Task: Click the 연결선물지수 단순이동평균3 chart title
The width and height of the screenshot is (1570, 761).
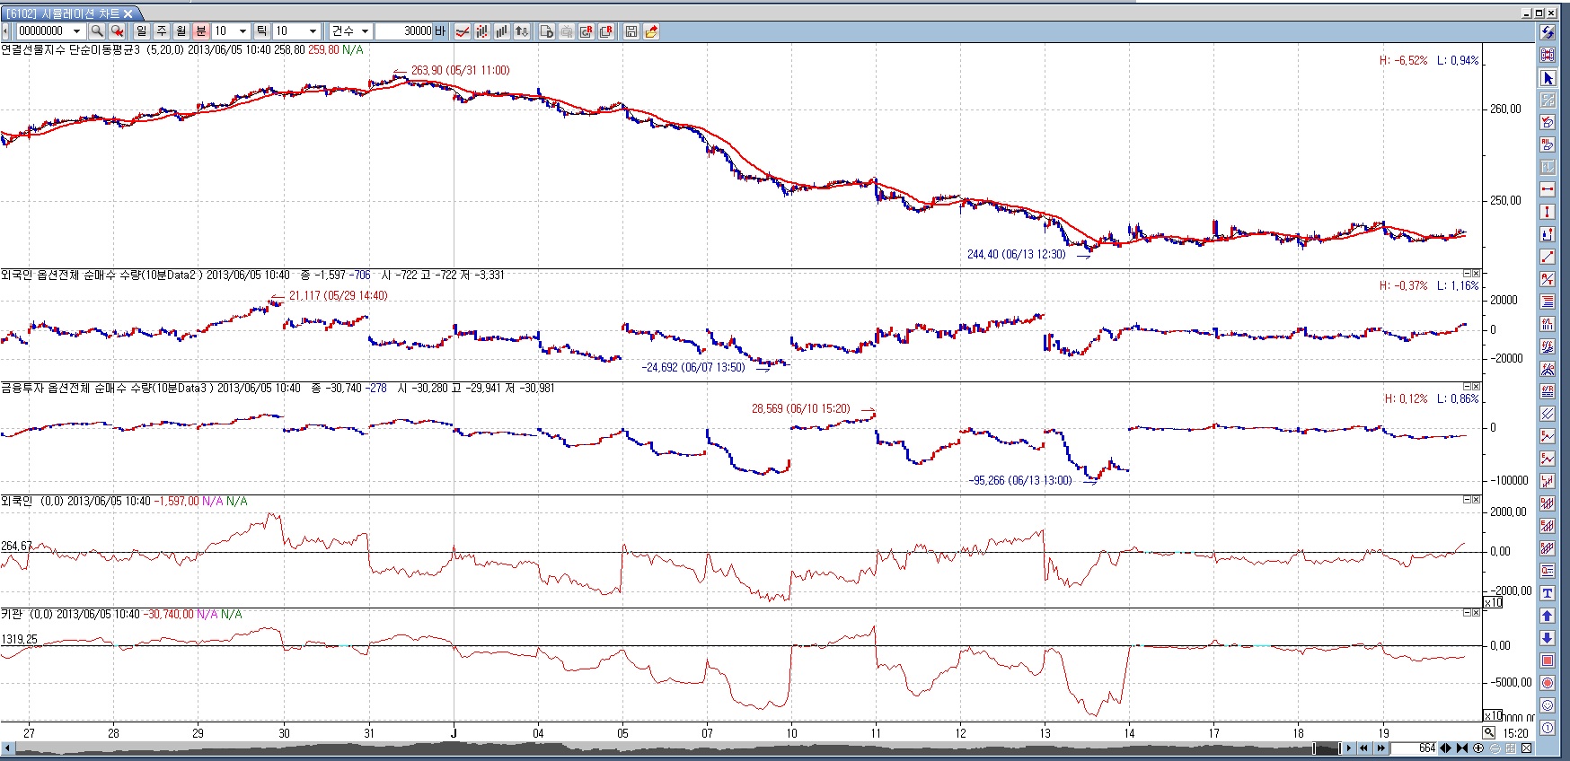Action: point(71,49)
